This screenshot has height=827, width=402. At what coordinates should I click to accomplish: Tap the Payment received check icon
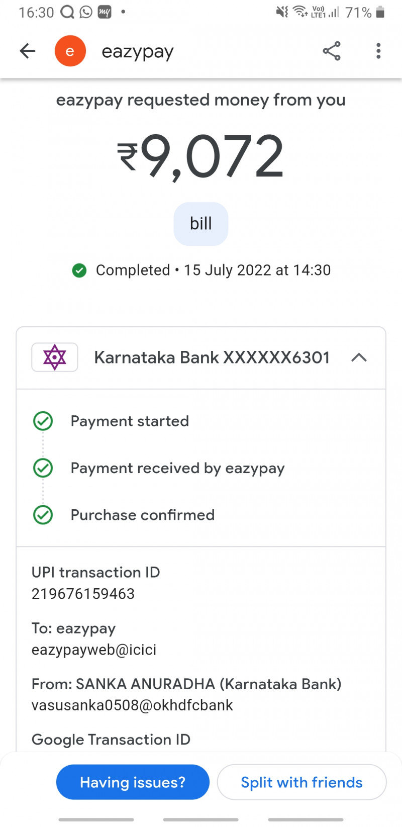coord(43,468)
